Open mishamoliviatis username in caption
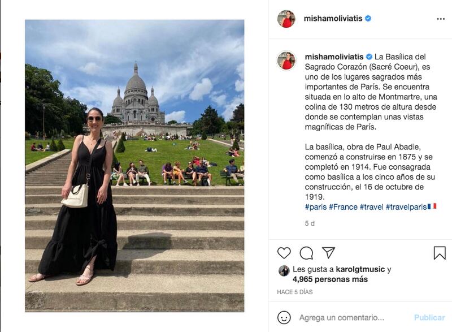This screenshot has height=332, width=452. tap(334, 57)
